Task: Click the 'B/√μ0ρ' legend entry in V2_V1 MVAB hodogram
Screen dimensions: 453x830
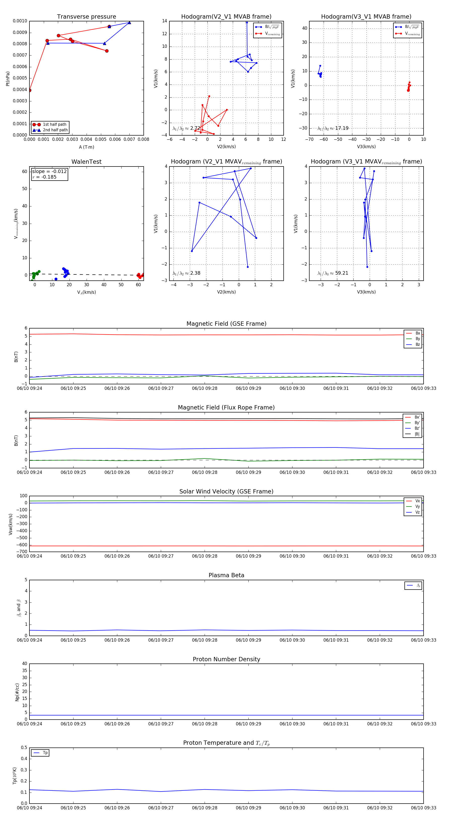Action: click(x=267, y=27)
